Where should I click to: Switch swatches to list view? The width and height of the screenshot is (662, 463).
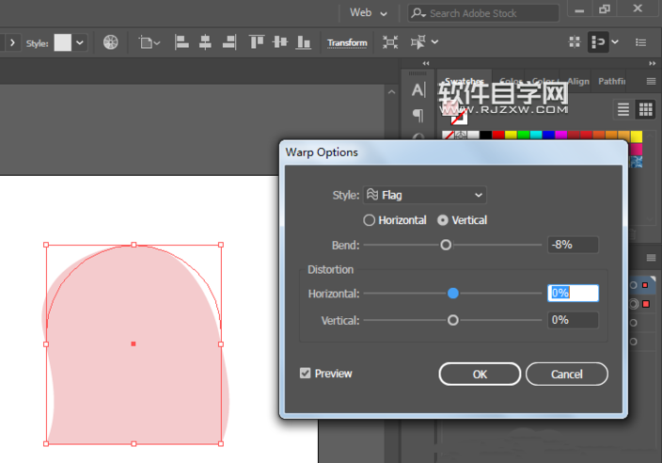pyautogui.click(x=623, y=110)
